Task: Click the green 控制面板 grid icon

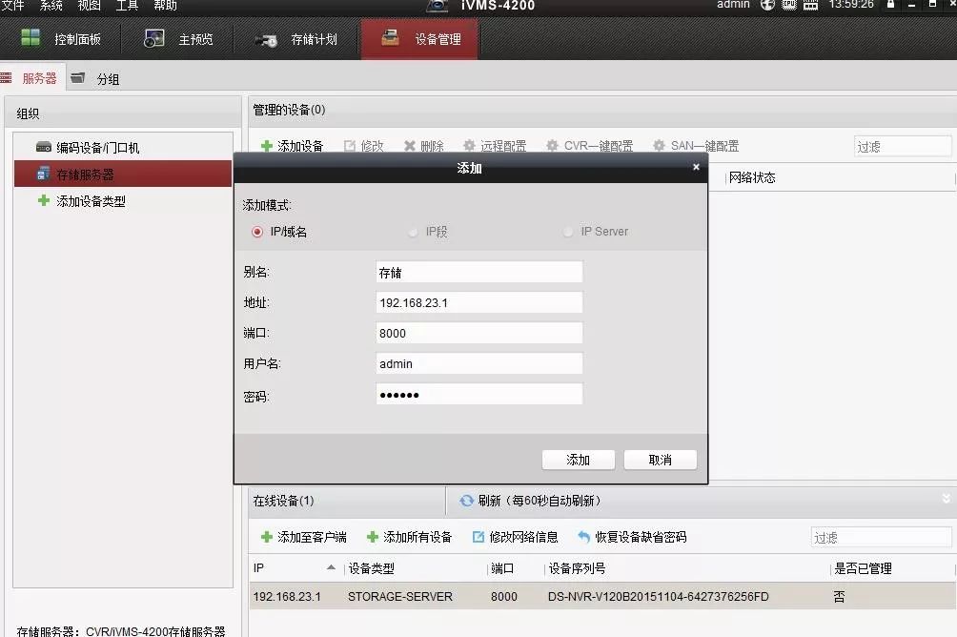Action: click(31, 38)
